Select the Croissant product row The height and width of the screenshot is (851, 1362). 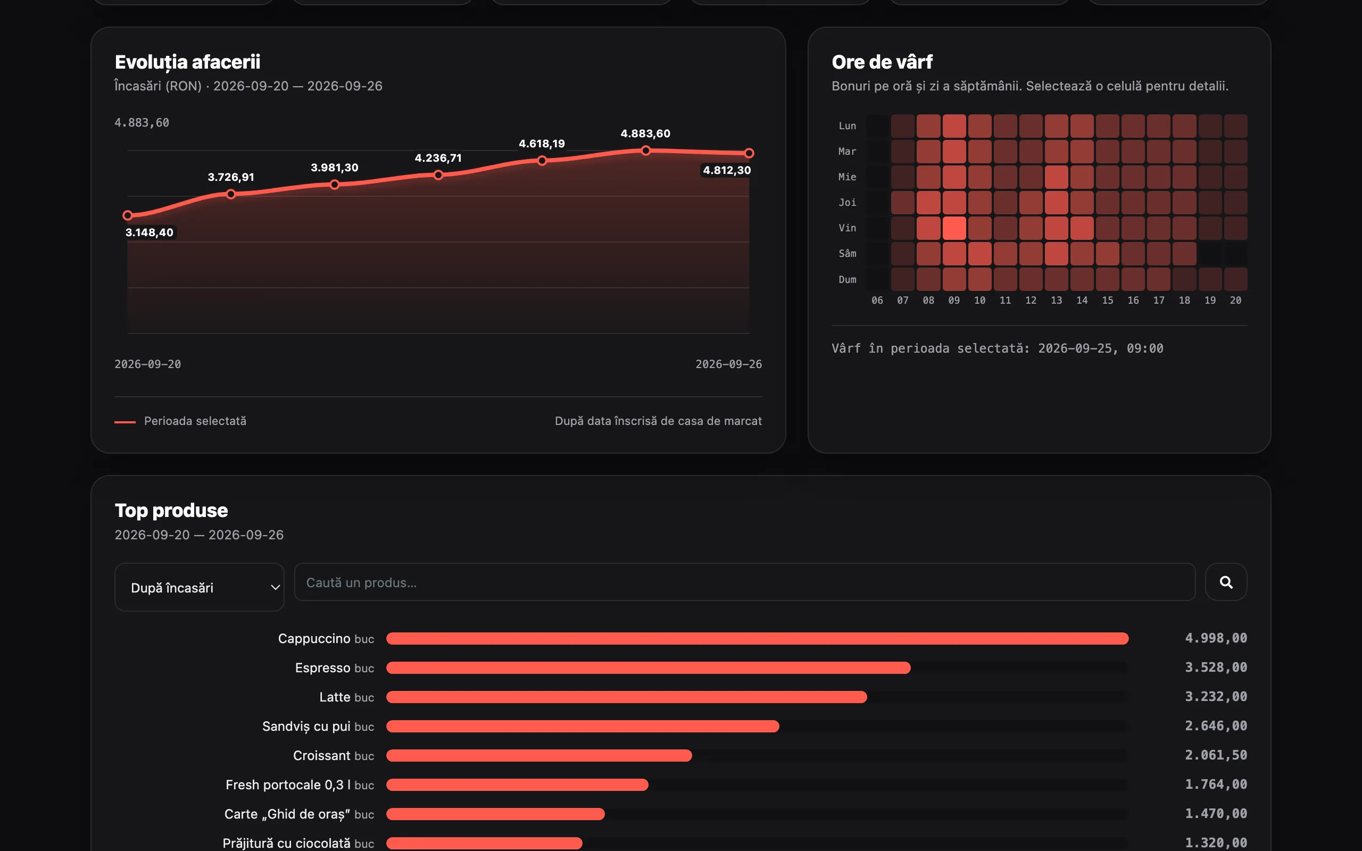pos(681,755)
